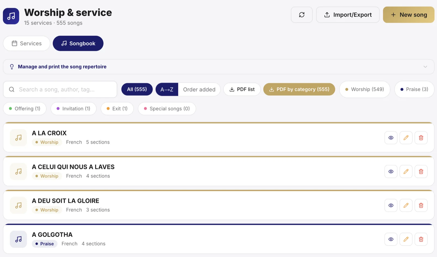Viewport: 437px width, 257px height.
Task: Open the A GOLGOTHA title
Action: point(52,235)
